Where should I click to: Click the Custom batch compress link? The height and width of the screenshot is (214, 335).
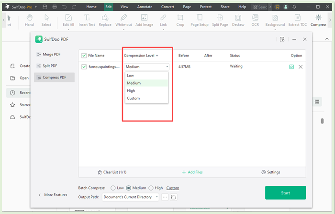[173, 188]
